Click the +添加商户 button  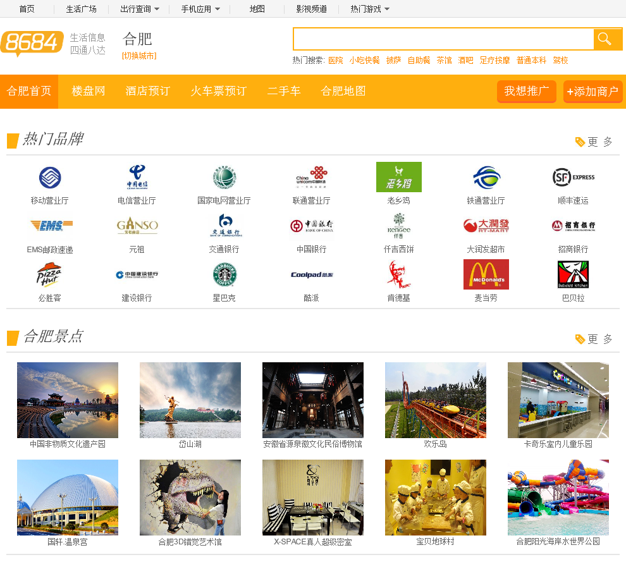click(x=593, y=92)
